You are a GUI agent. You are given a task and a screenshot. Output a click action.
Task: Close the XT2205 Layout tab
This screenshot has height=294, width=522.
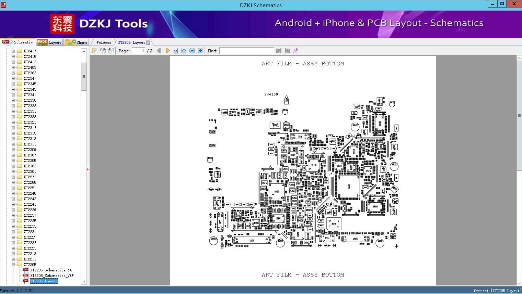pos(148,42)
